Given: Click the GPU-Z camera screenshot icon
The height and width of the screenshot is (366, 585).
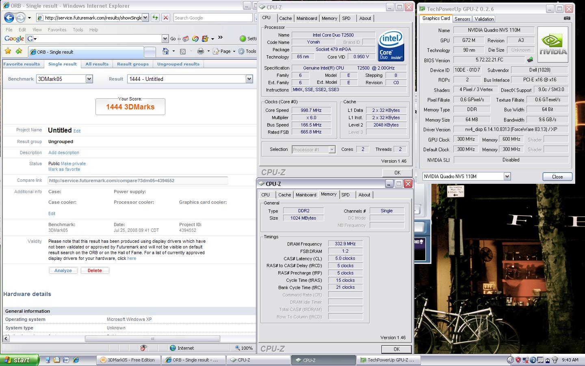Looking at the screenshot, I should (567, 18).
